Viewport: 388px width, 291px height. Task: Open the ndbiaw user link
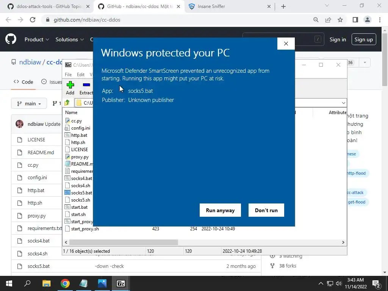click(x=30, y=62)
